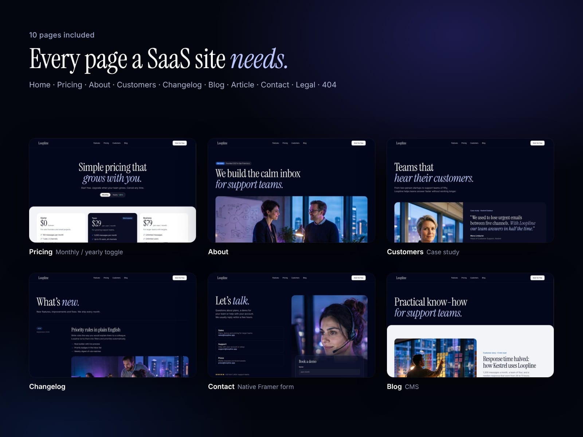Open the Customers case study preview thumbnail
583x437 pixels.
tap(470, 190)
